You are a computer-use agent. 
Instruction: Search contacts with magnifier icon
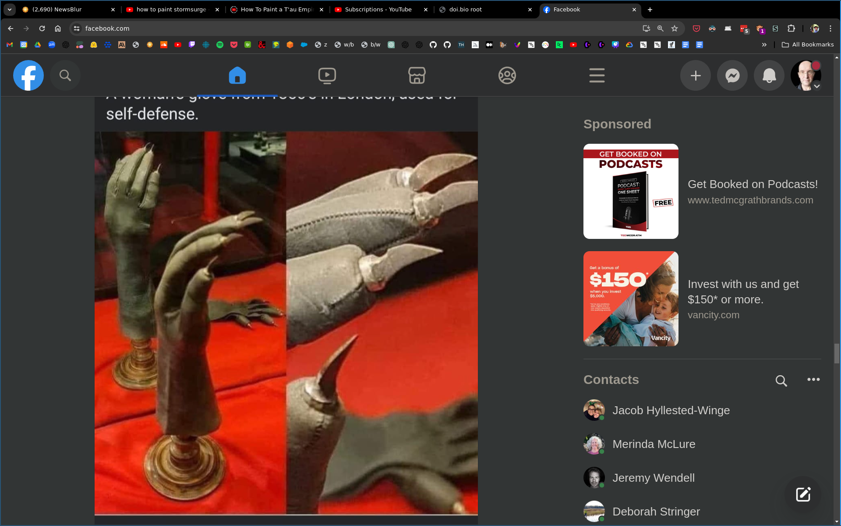pyautogui.click(x=781, y=380)
